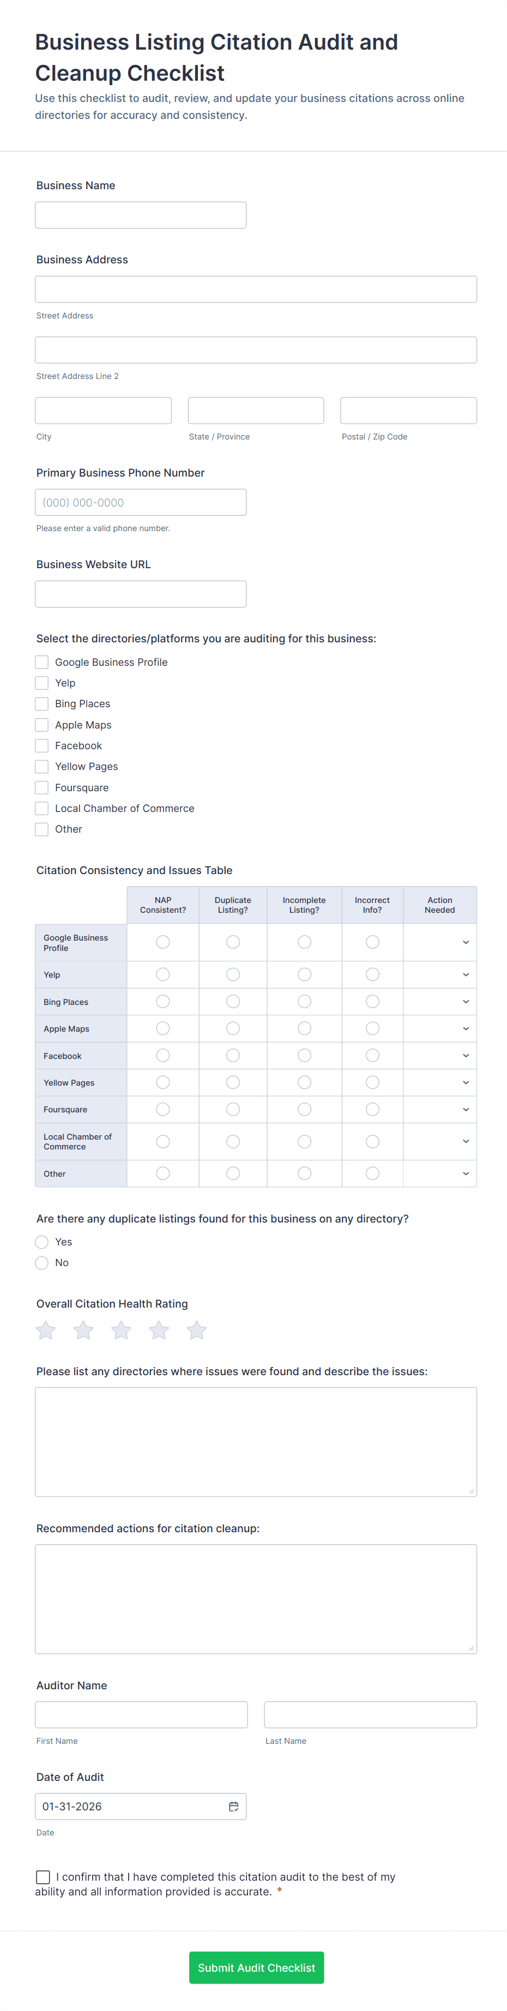The height and width of the screenshot is (2011, 507).
Task: Expand Action Needed dropdown for Bing Places
Action: (440, 1002)
